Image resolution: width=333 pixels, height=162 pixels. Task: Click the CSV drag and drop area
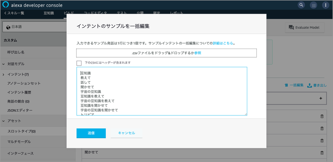(x=166, y=53)
